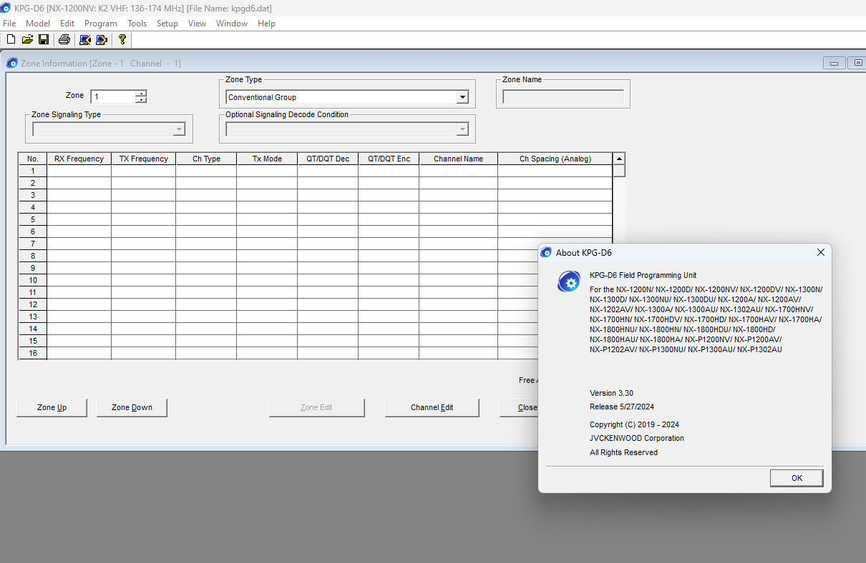Select the RX Frequency cell of row 1
866x563 pixels.
click(79, 171)
